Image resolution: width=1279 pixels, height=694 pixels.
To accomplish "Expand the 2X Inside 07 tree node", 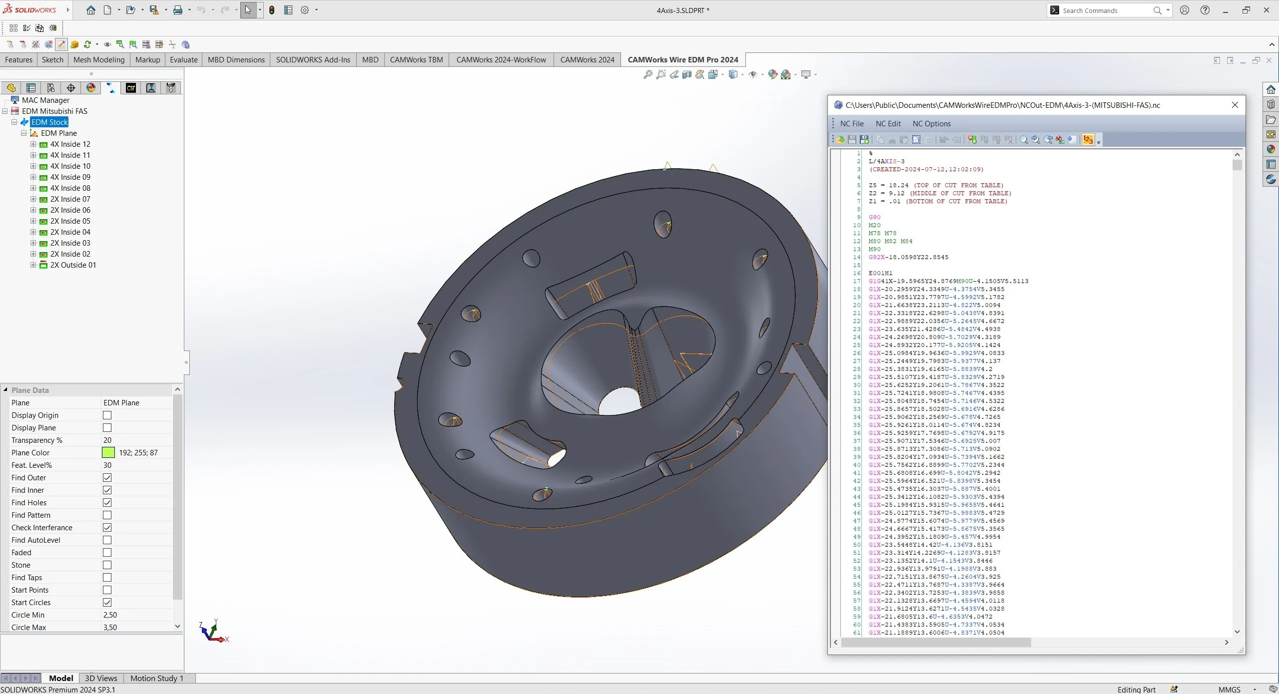I will click(x=33, y=199).
